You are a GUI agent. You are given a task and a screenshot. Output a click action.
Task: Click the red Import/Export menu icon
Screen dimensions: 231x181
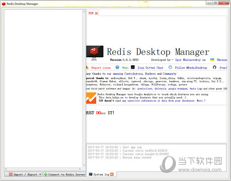11,174
